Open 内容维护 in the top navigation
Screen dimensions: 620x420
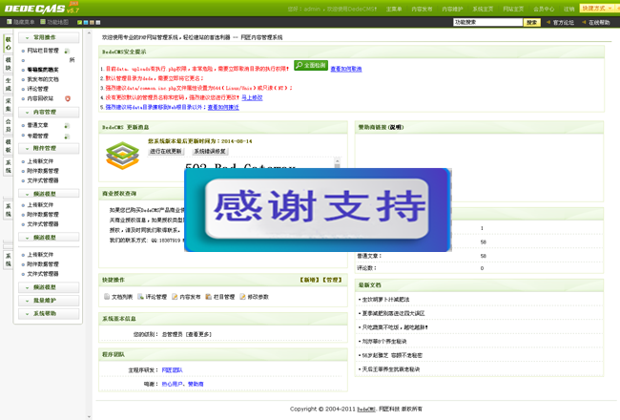pyautogui.click(x=452, y=10)
